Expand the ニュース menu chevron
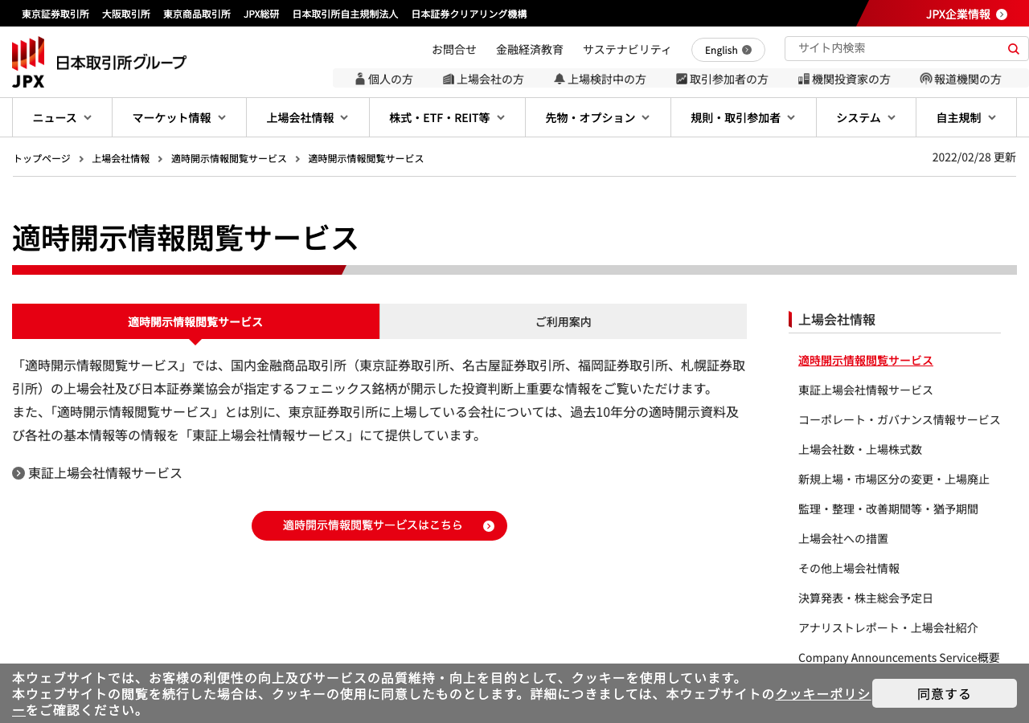The image size is (1029, 723). point(88,117)
